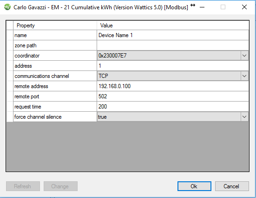Close the Carlo Gavazzi dialog window
Screen dimensions: 256x198
coord(244,7)
